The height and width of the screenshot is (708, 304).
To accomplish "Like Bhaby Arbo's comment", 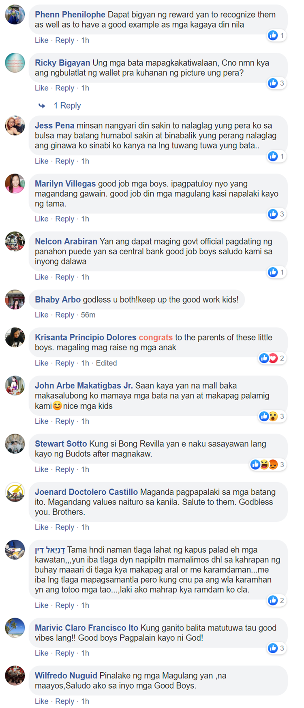I will (41, 315).
